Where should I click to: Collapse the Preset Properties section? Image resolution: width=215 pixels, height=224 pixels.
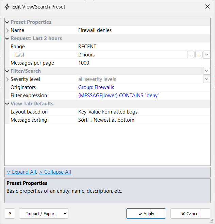(7, 22)
